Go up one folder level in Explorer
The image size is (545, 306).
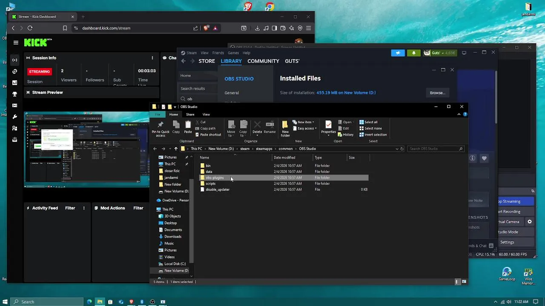176,149
